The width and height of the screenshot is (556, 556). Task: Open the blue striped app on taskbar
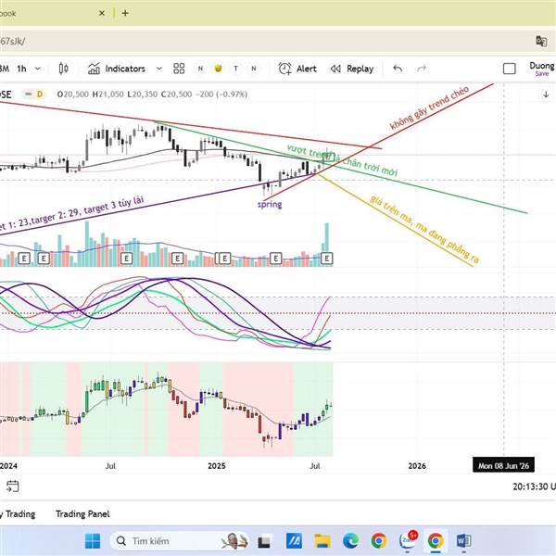[294, 541]
